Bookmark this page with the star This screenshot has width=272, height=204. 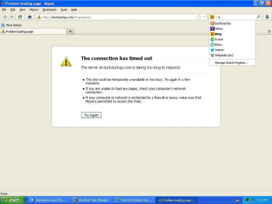199,17
